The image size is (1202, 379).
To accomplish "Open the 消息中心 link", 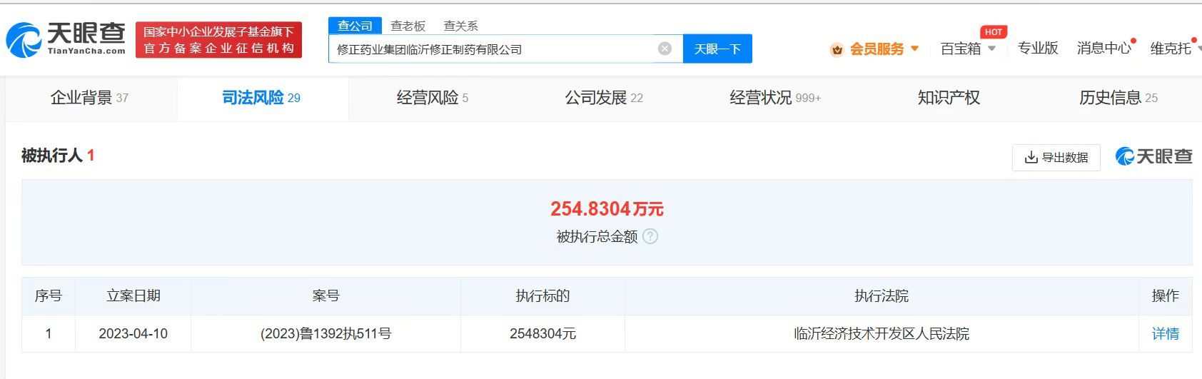I will 1103,48.
